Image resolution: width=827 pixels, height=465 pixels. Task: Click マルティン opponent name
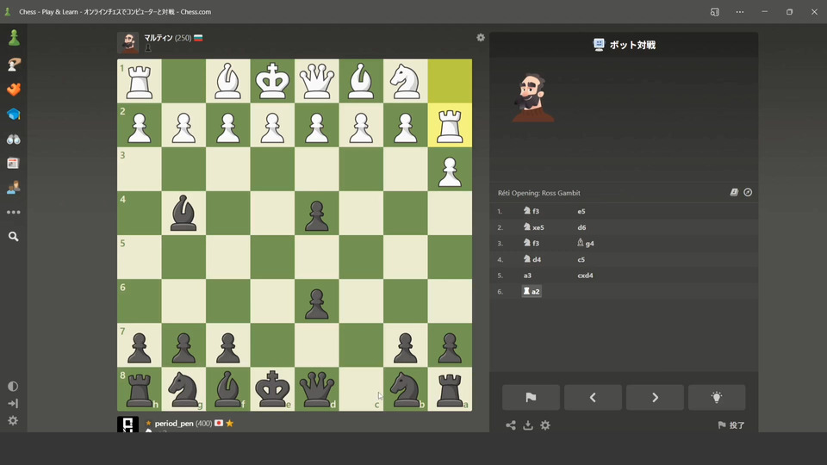(159, 38)
